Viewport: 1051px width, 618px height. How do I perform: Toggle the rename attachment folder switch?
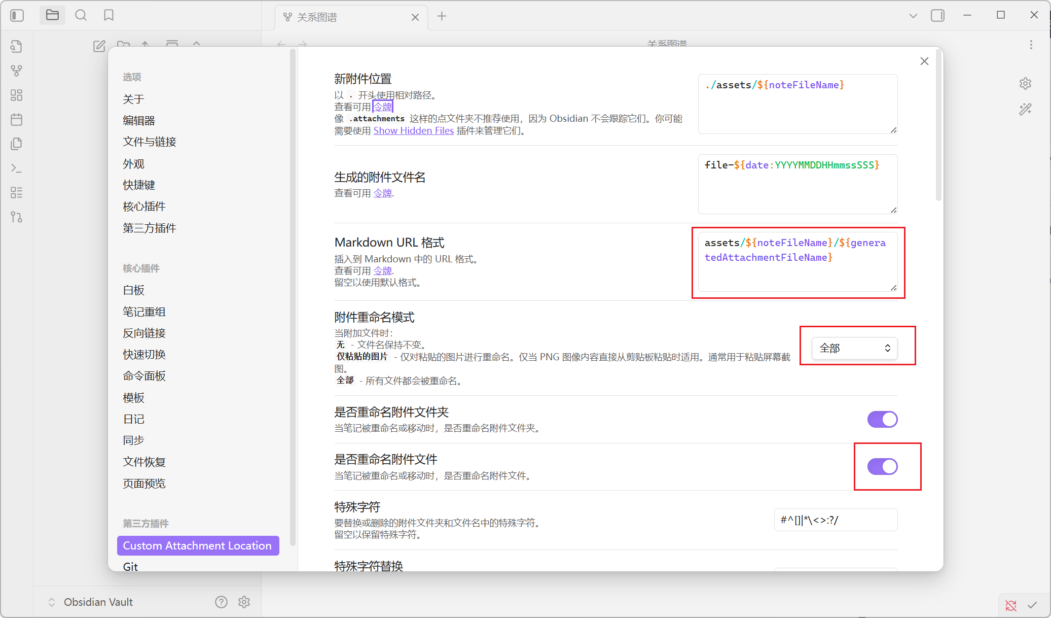coord(882,419)
